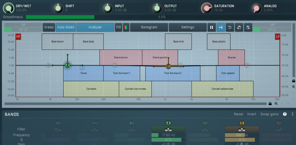Click band 4 filter type icon
The width and height of the screenshot is (296, 145).
click(168, 129)
